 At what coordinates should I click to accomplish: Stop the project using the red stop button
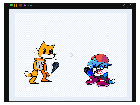point(20,5)
